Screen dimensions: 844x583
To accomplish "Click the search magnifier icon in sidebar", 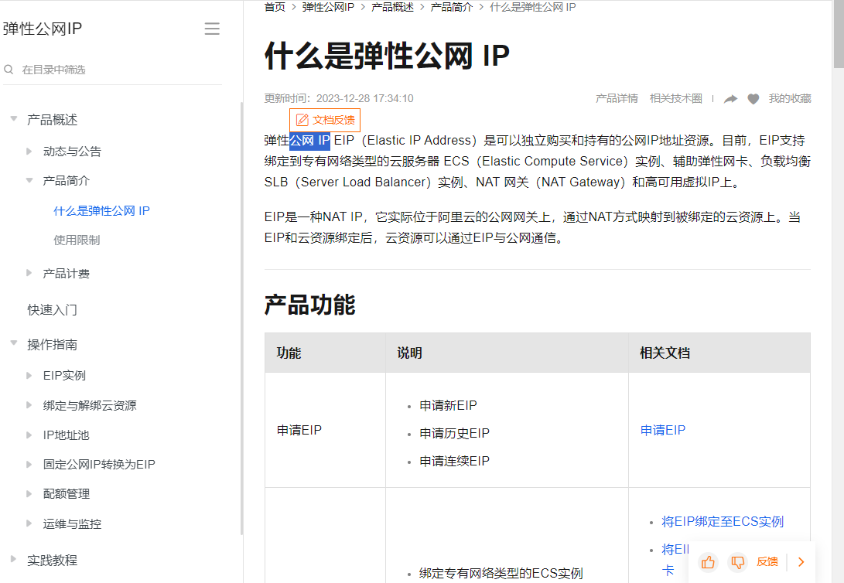I will pyautogui.click(x=9, y=70).
